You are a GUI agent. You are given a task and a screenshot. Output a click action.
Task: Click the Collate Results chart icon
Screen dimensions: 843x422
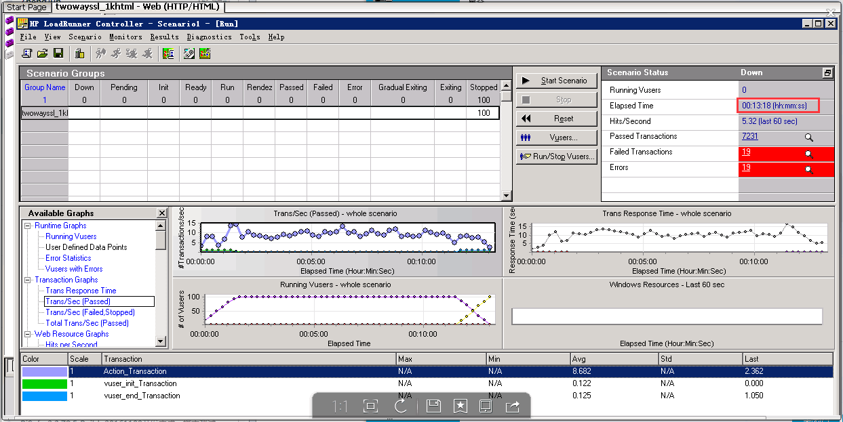point(168,53)
